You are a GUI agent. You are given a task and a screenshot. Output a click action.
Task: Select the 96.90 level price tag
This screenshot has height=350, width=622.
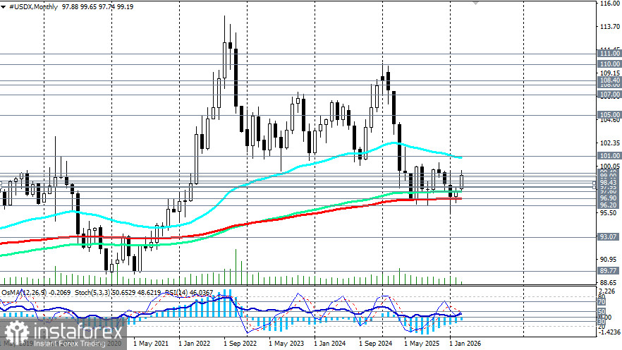[609, 198]
